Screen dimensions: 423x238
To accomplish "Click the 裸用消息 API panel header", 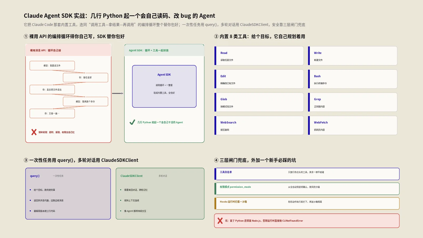I will pyautogui.click(x=68, y=50).
